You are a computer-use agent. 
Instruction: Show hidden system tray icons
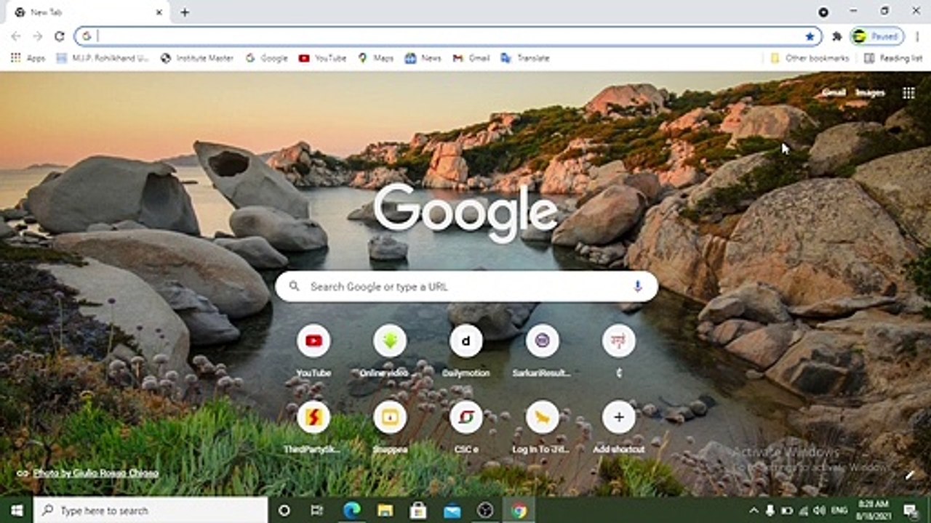(754, 511)
